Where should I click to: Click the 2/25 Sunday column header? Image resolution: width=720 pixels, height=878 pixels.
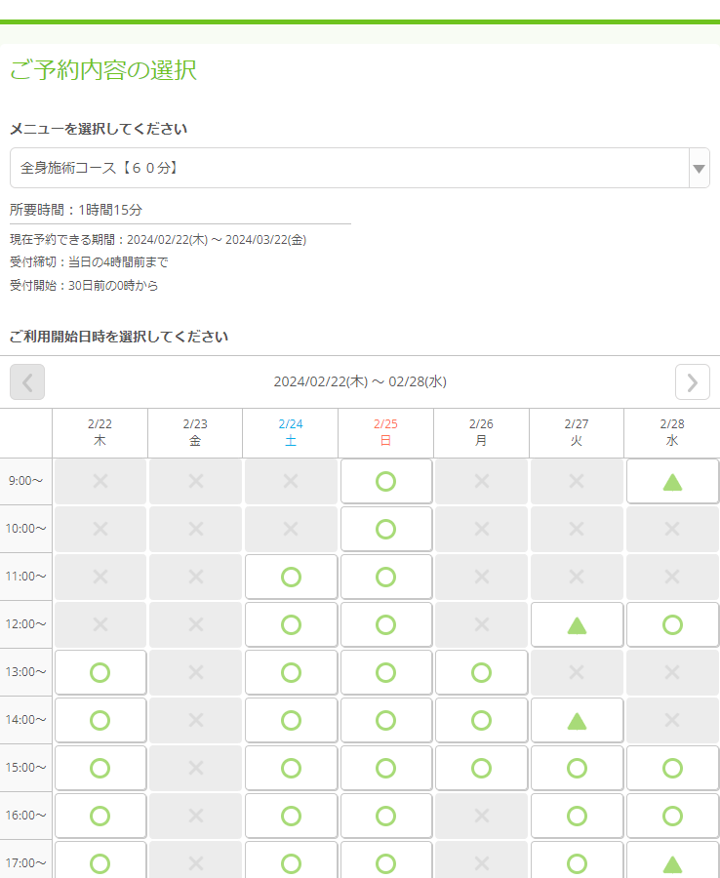pos(385,432)
